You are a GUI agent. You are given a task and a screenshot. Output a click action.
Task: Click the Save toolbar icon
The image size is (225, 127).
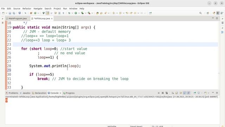[10, 13]
